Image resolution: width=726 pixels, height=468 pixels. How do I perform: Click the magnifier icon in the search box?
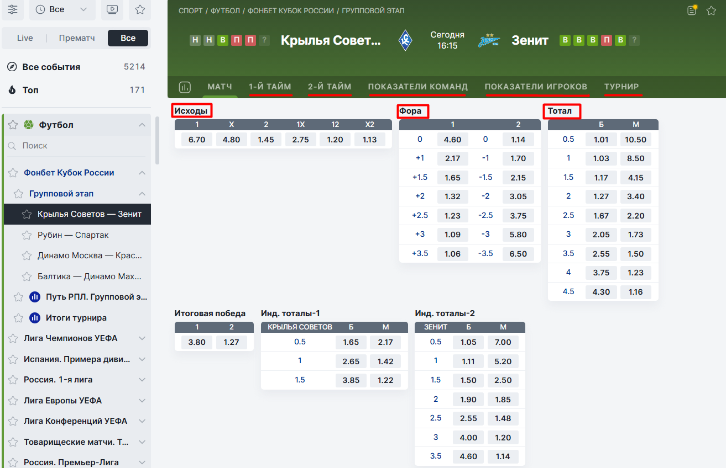click(12, 146)
